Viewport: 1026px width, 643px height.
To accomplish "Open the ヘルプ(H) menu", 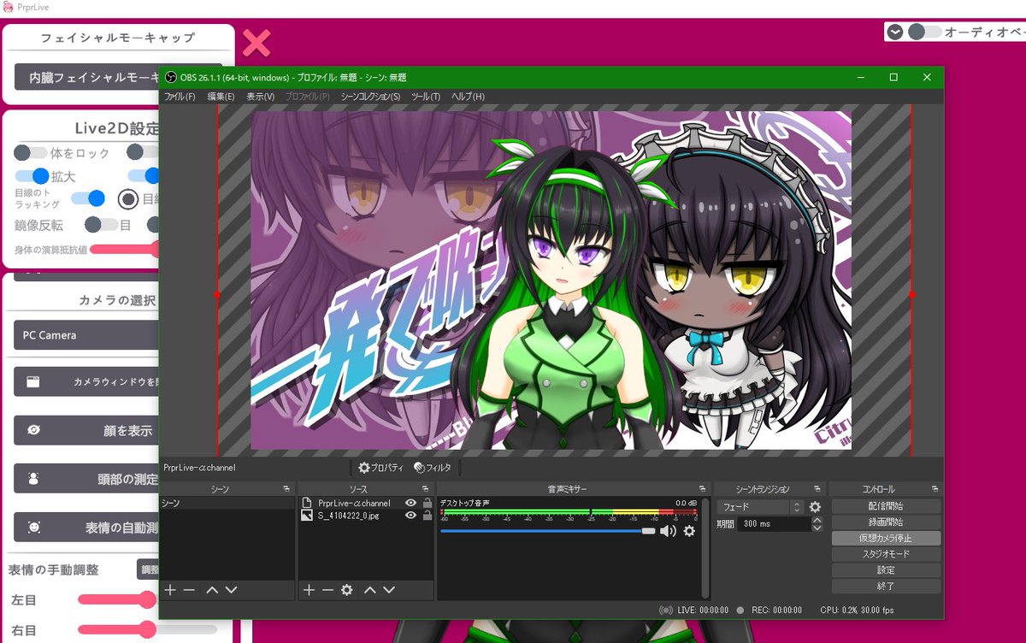I will (468, 97).
